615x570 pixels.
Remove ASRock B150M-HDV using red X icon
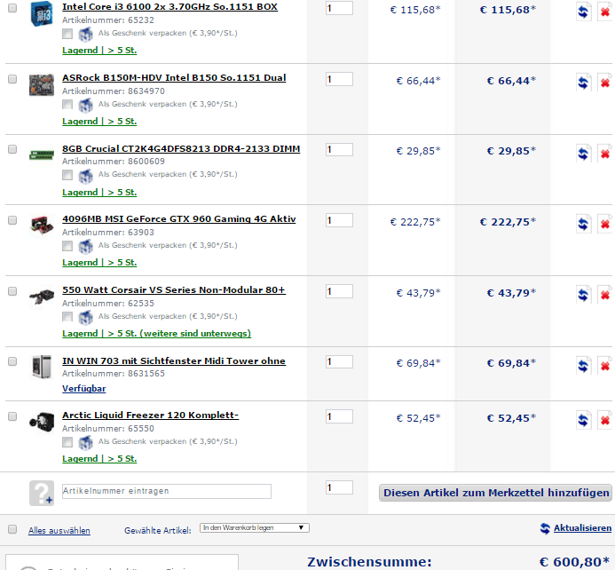605,83
